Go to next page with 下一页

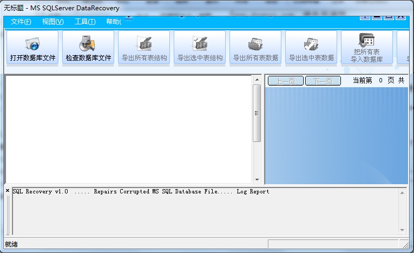click(x=323, y=81)
